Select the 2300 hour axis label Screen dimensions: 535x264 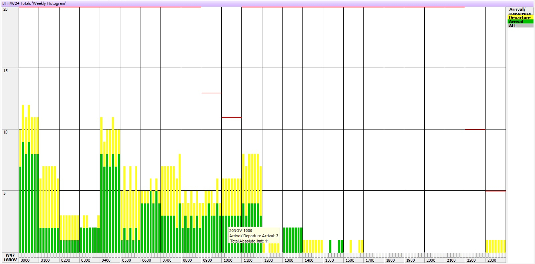coord(492,260)
